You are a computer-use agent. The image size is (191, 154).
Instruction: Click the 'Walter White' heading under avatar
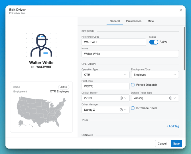click(x=41, y=63)
